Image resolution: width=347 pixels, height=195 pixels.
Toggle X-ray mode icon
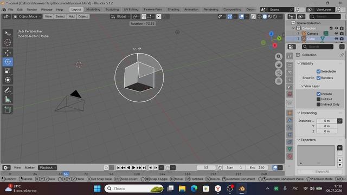click(253, 17)
